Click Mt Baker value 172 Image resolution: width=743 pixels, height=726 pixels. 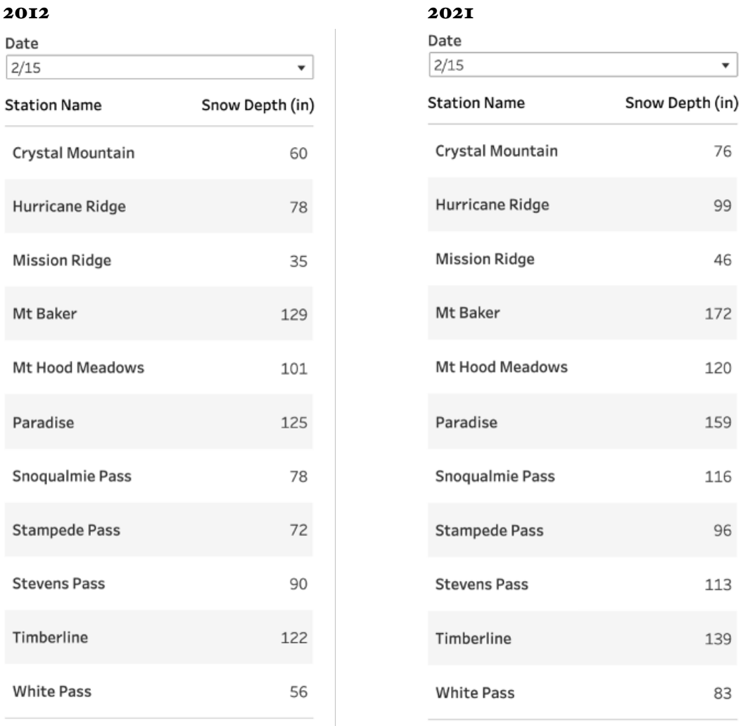[x=723, y=312]
